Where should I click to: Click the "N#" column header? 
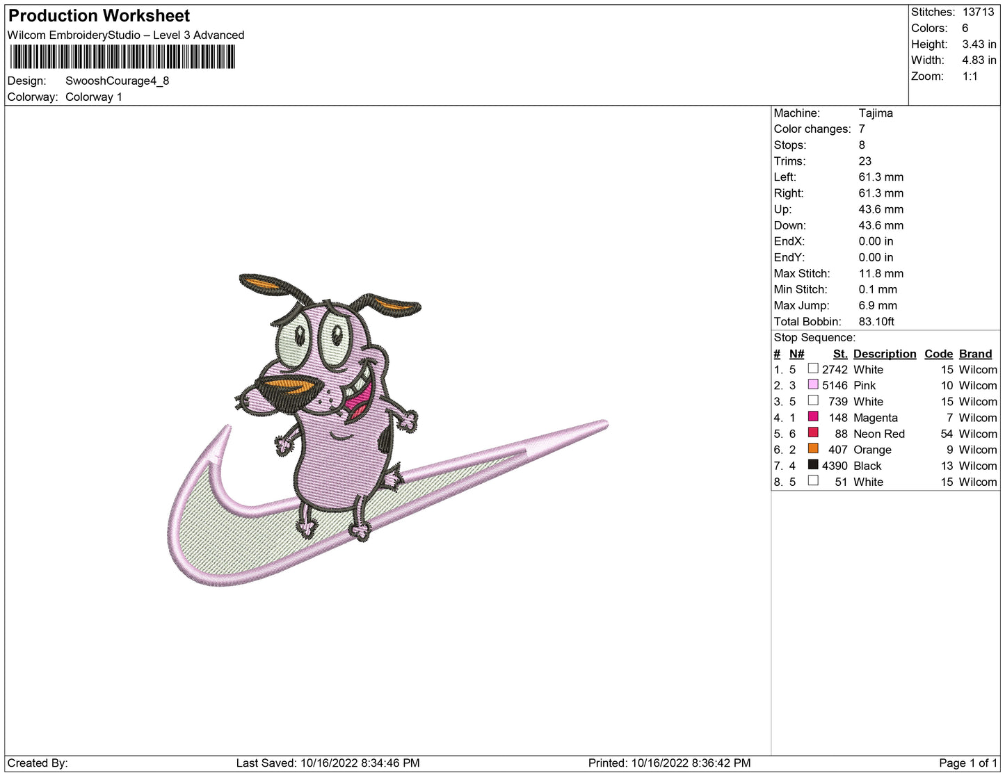pos(796,354)
